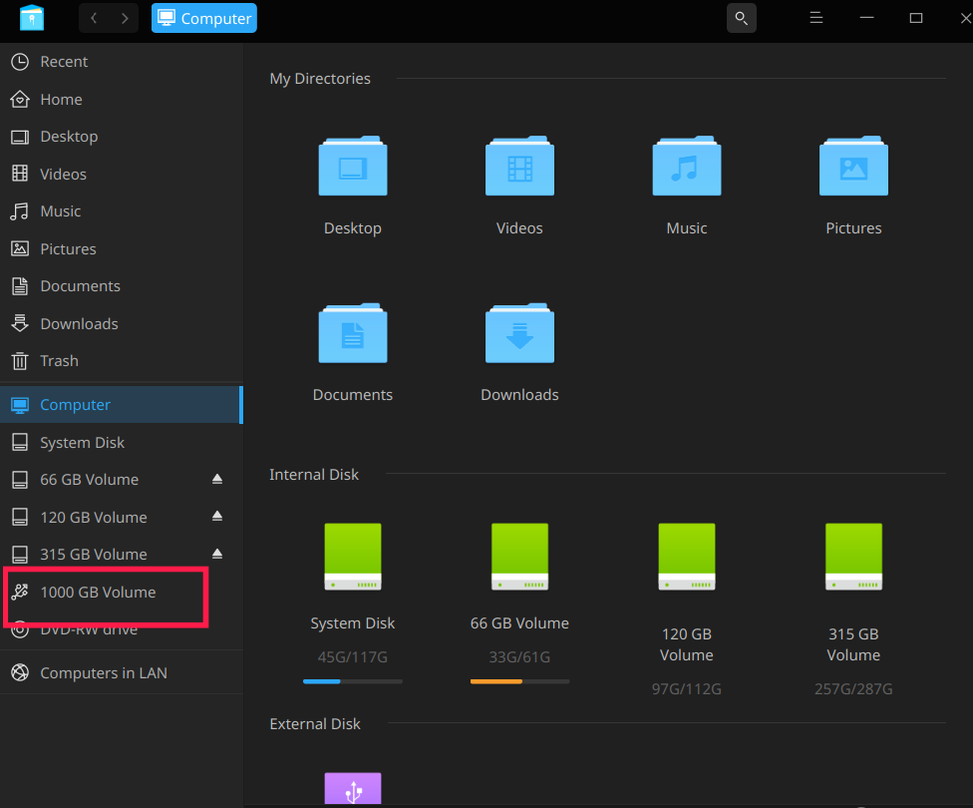Eject the 315 GB Volume in sidebar
The height and width of the screenshot is (808, 973).
(217, 555)
